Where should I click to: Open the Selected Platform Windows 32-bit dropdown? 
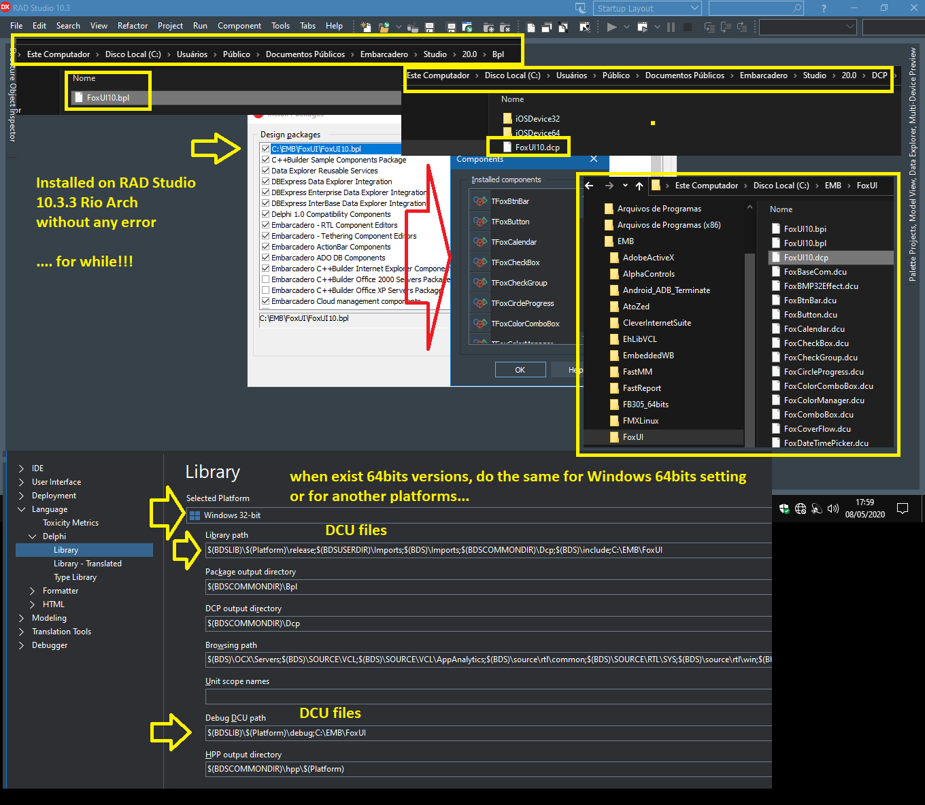pos(479,515)
